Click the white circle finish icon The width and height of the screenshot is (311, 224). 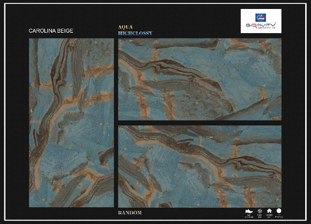click(x=279, y=211)
